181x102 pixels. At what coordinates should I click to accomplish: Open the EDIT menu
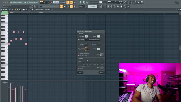pyautogui.click(x=14, y=2)
